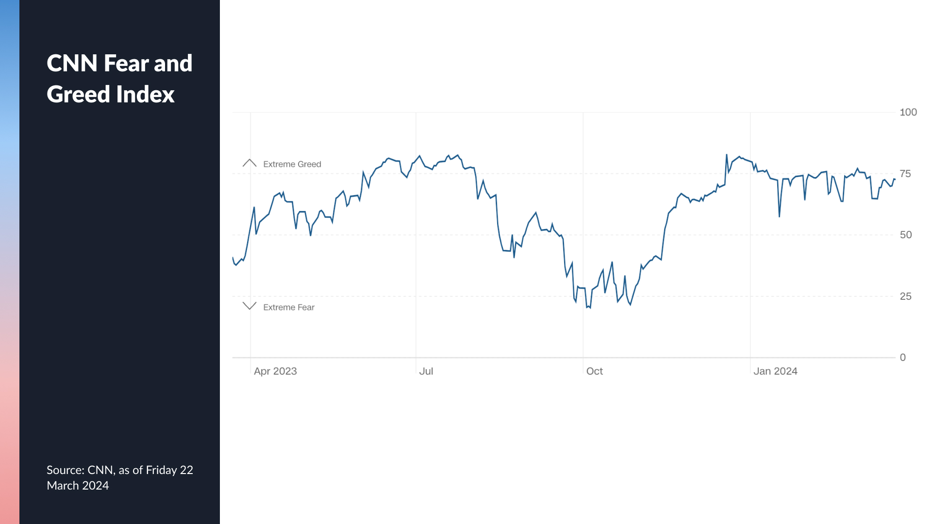Image resolution: width=932 pixels, height=524 pixels.
Task: Select the Jan 2024 x-axis label
Action: (x=775, y=371)
